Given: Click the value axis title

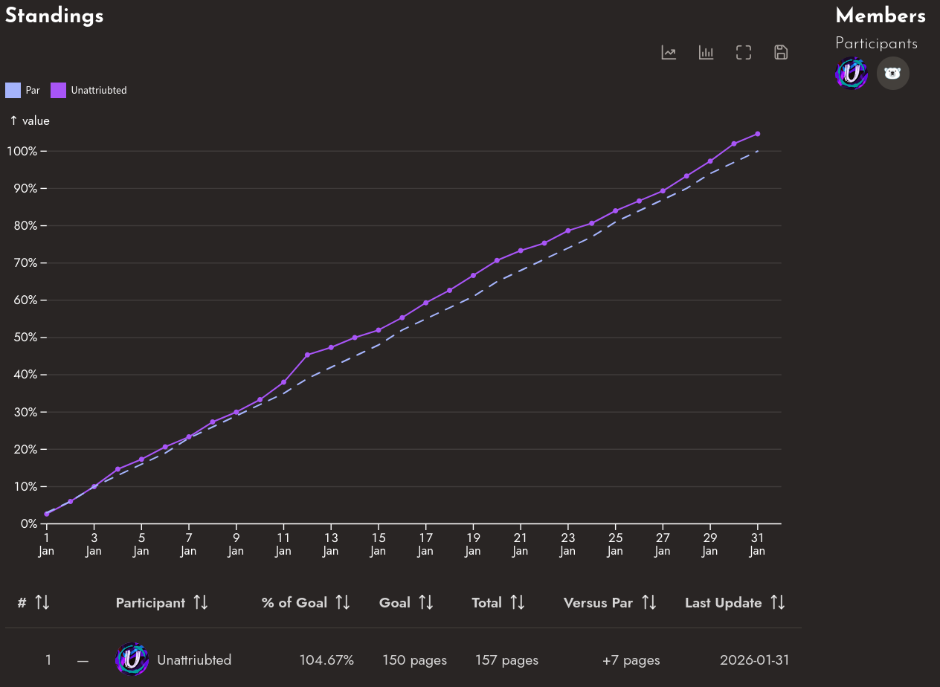Looking at the screenshot, I should click(x=30, y=120).
